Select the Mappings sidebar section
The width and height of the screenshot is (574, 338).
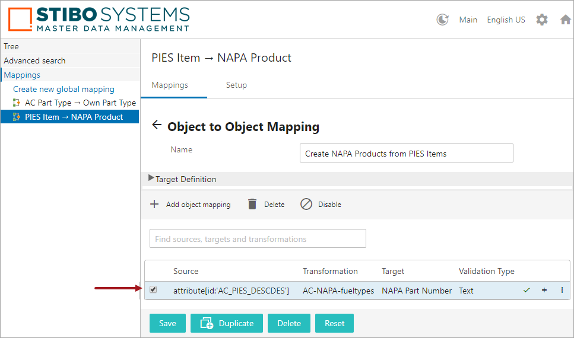pyautogui.click(x=70, y=75)
